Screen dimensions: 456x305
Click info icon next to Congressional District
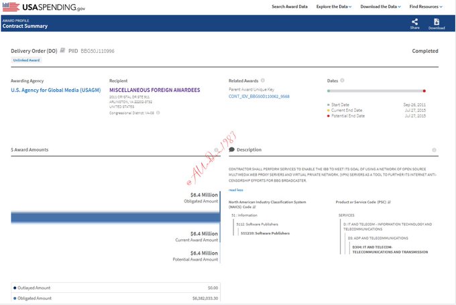click(158, 113)
